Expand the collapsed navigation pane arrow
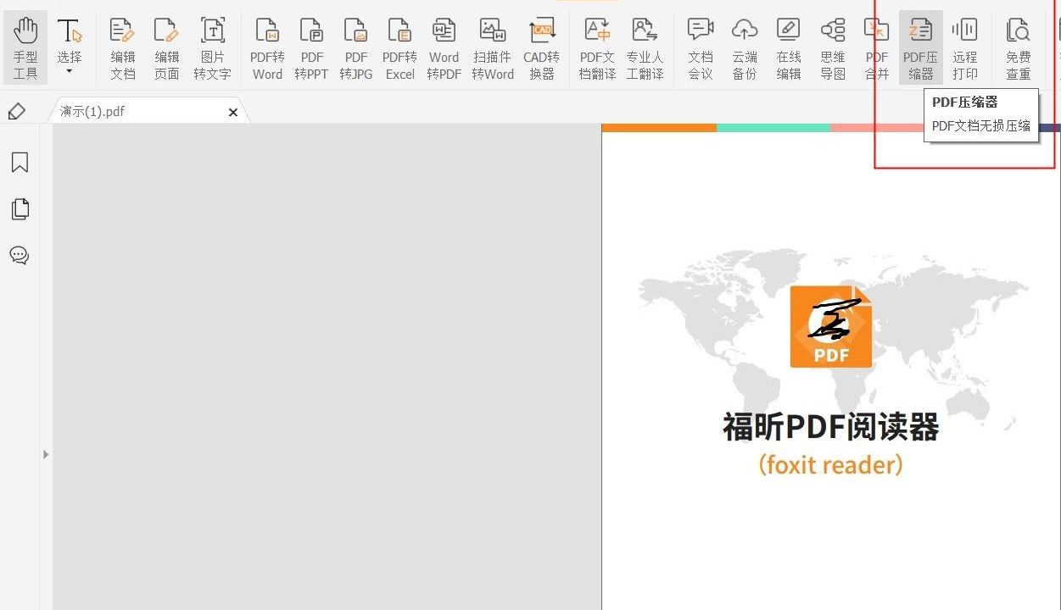The height and width of the screenshot is (610, 1061). pos(46,454)
